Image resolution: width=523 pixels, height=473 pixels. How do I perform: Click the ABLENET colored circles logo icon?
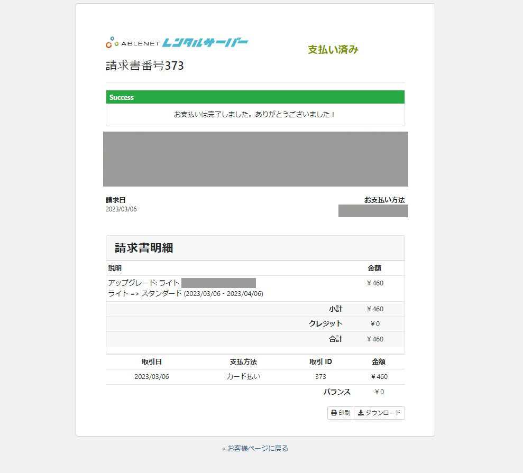112,42
